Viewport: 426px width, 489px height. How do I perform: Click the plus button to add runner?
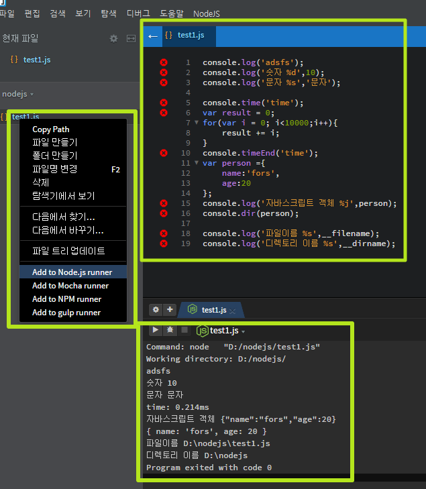170,310
